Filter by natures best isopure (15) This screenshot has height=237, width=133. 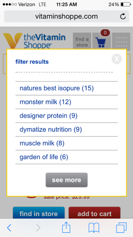point(66,88)
